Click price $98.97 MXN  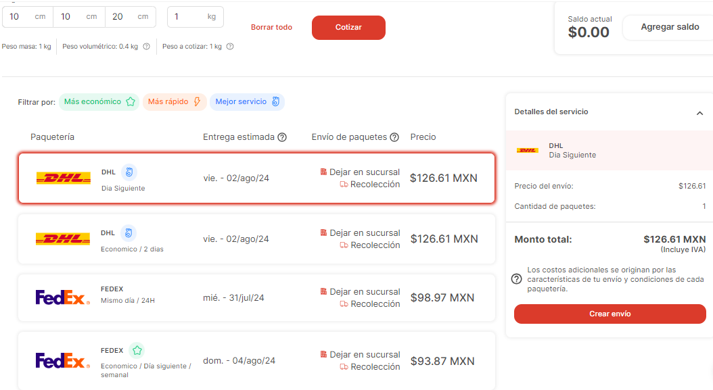[x=442, y=297]
